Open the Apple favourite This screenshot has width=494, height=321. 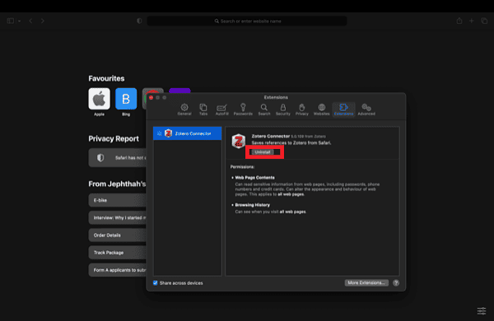100,99
